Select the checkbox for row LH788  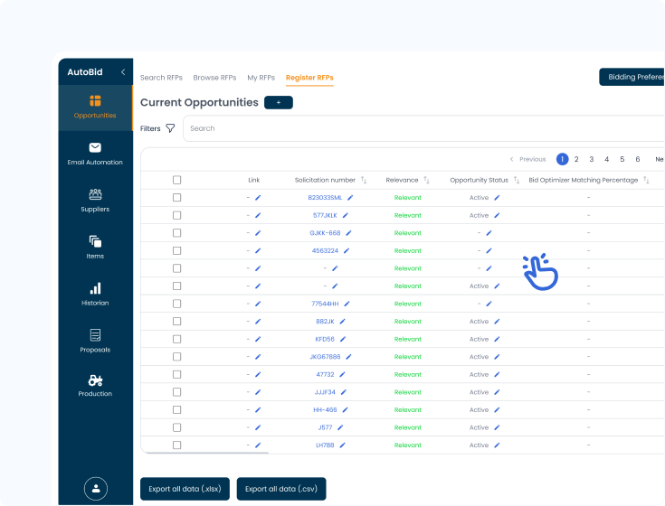point(176,445)
